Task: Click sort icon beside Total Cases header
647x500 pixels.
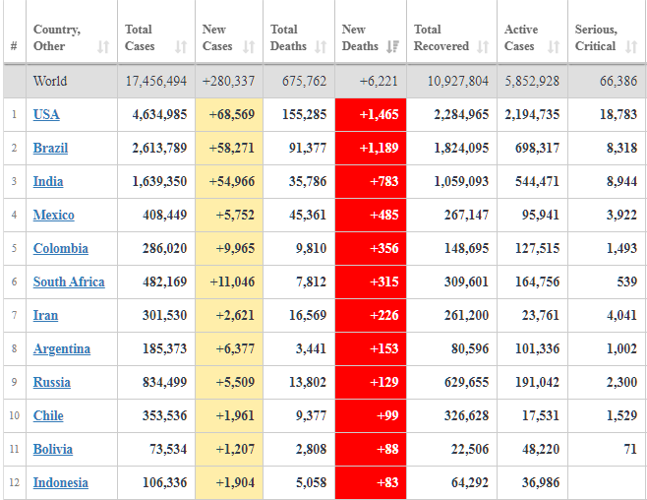Action: [x=180, y=46]
